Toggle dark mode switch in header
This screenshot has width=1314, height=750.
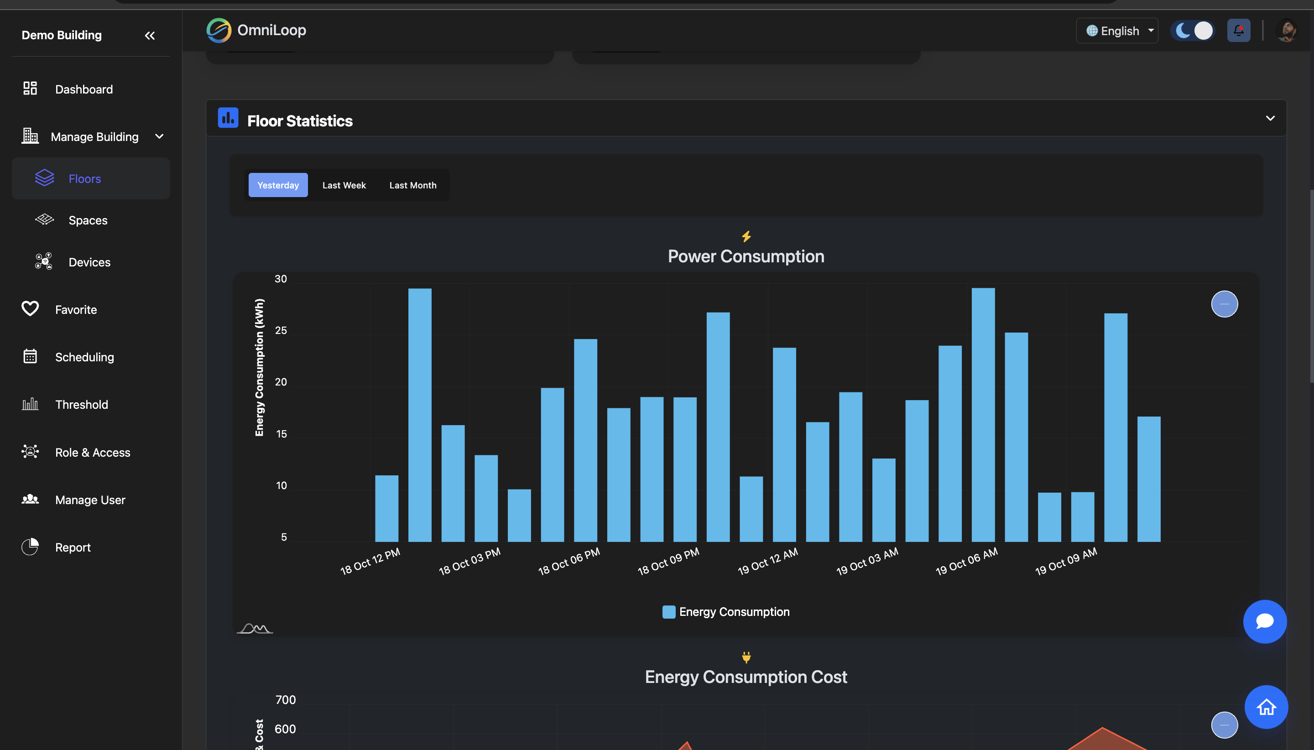[x=1193, y=31]
